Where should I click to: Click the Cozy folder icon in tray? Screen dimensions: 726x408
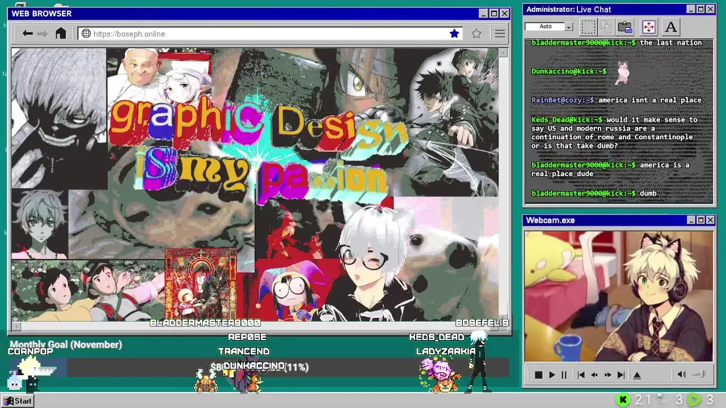[662, 400]
